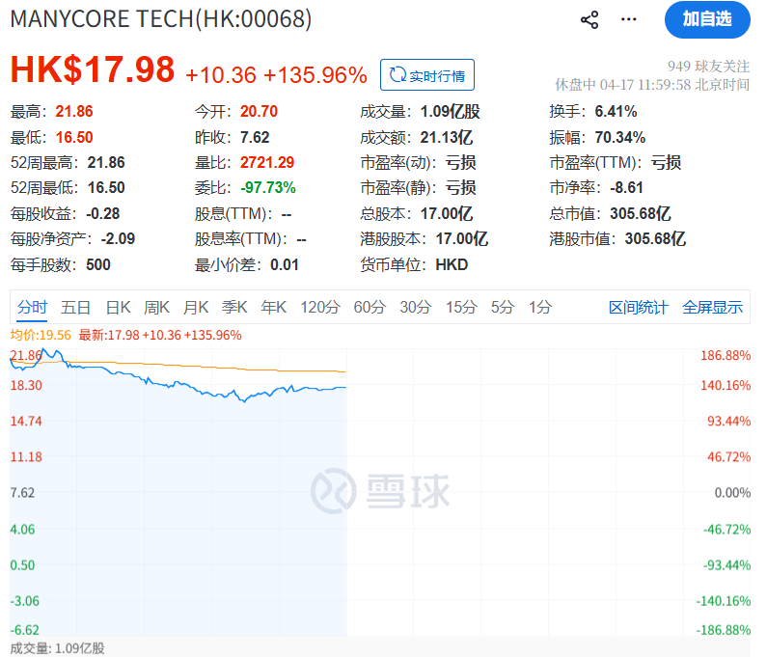Viewport: 767px width, 657px height.
Task: Click the 949 球友关注 followers text
Action: (x=708, y=66)
